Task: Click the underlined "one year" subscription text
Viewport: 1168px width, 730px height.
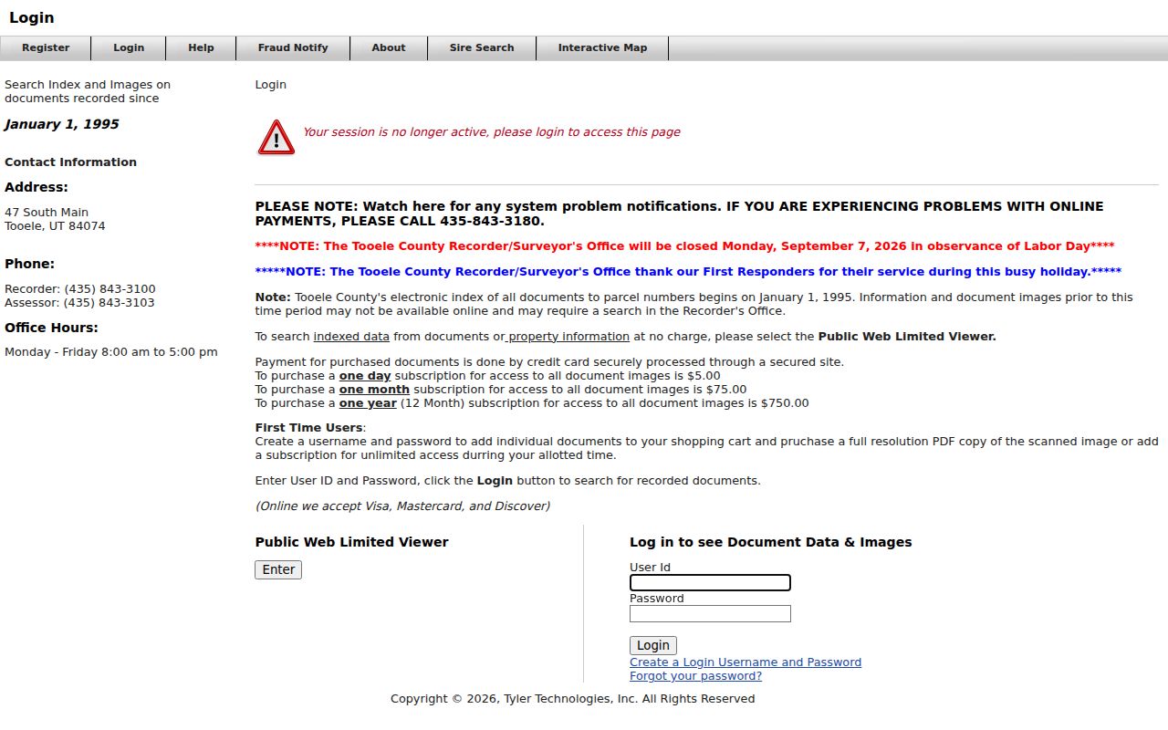Action: pos(368,403)
